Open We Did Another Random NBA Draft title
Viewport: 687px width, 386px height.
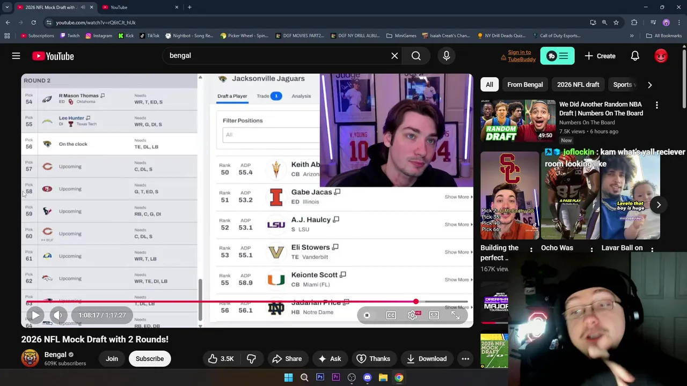tap(601, 109)
